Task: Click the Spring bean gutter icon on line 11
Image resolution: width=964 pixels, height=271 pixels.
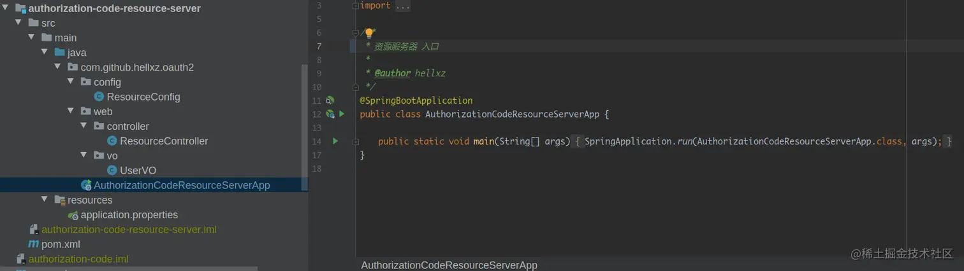Action: click(330, 101)
